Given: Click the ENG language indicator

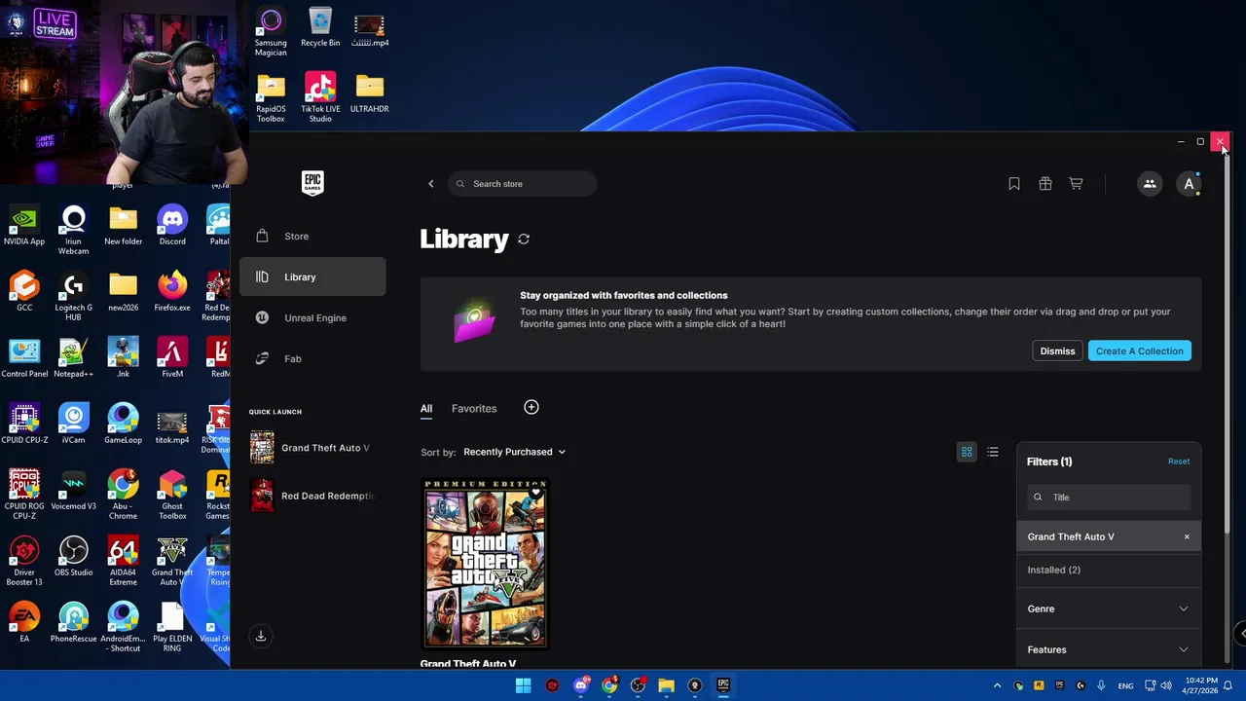Looking at the screenshot, I should tap(1125, 686).
